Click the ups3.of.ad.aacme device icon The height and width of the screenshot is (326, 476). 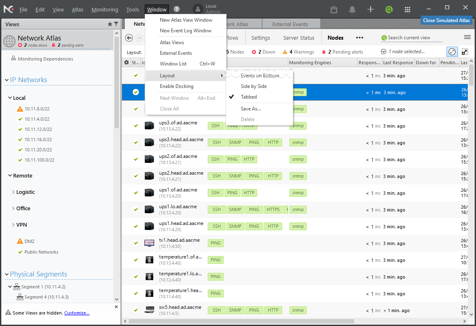click(149, 126)
